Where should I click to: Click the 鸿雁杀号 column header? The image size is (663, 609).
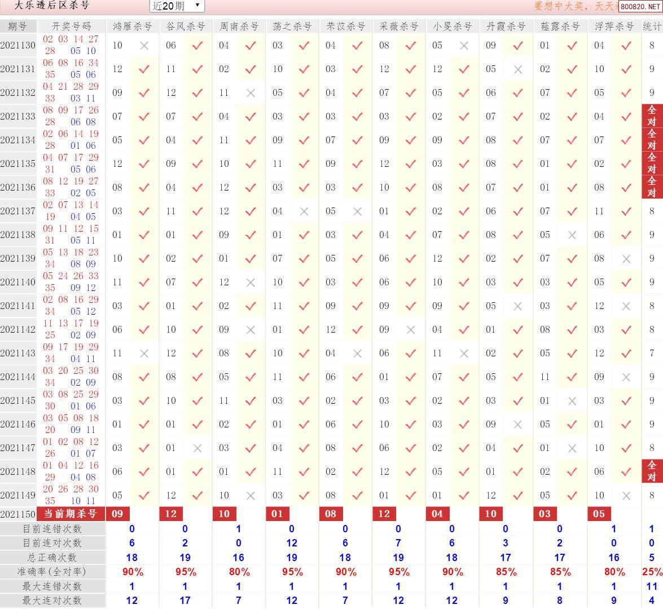133,26
